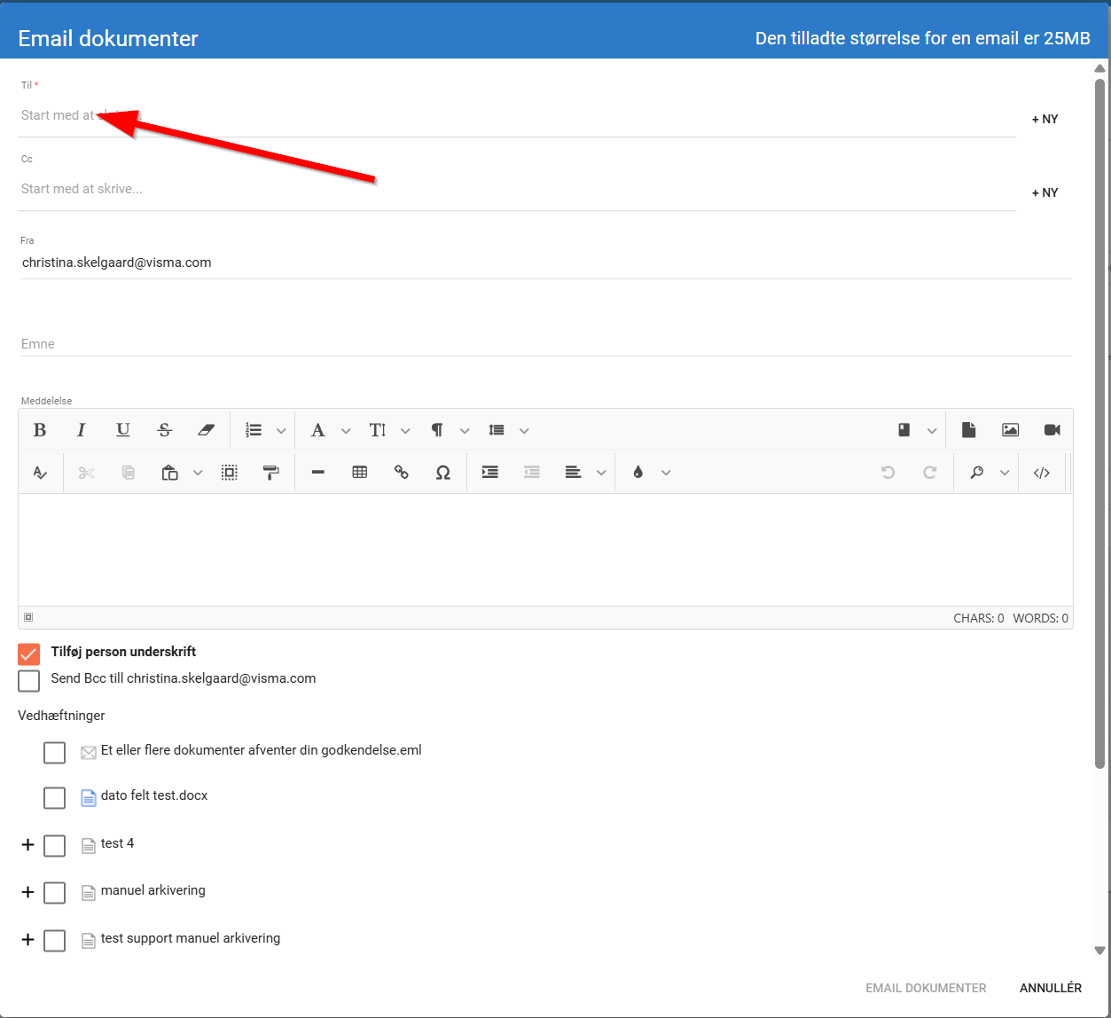The width and height of the screenshot is (1111, 1018).
Task: Expand test support manuel arkivering item
Action: [x=27, y=940]
